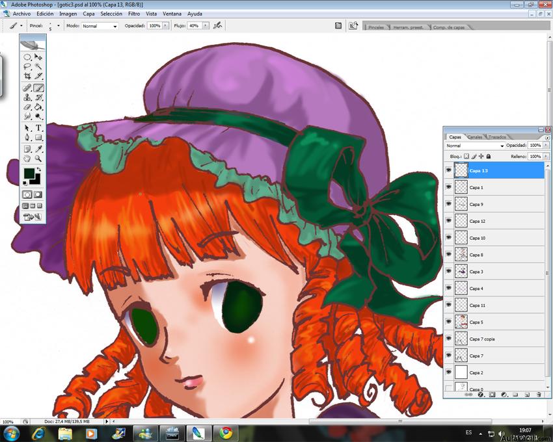Click the dark green foreground color swatch
The width and height of the screenshot is (553, 442).
coord(29,173)
